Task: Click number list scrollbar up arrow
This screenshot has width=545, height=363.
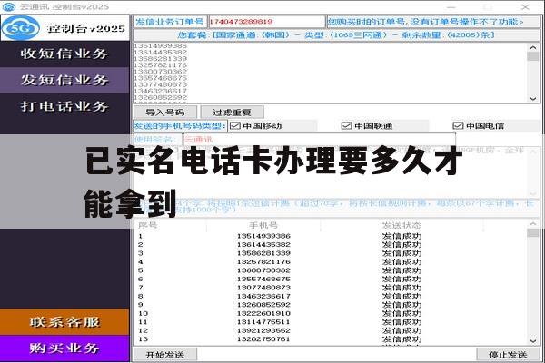Action: click(533, 47)
